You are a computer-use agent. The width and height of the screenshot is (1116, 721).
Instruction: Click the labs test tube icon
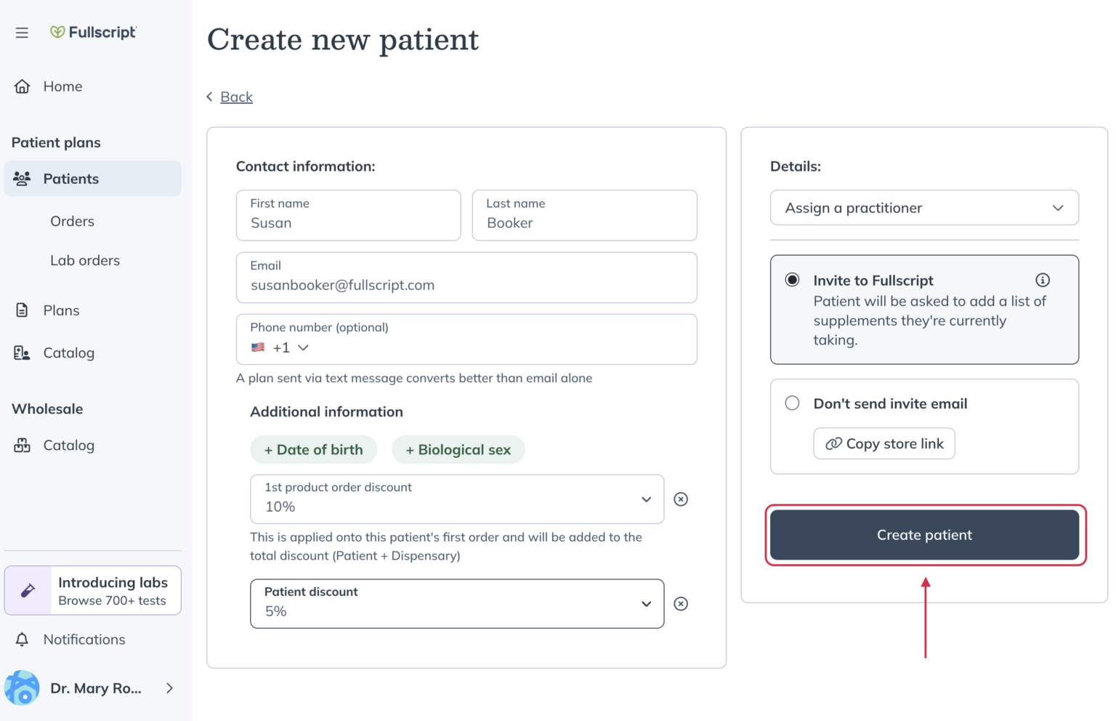(x=28, y=590)
